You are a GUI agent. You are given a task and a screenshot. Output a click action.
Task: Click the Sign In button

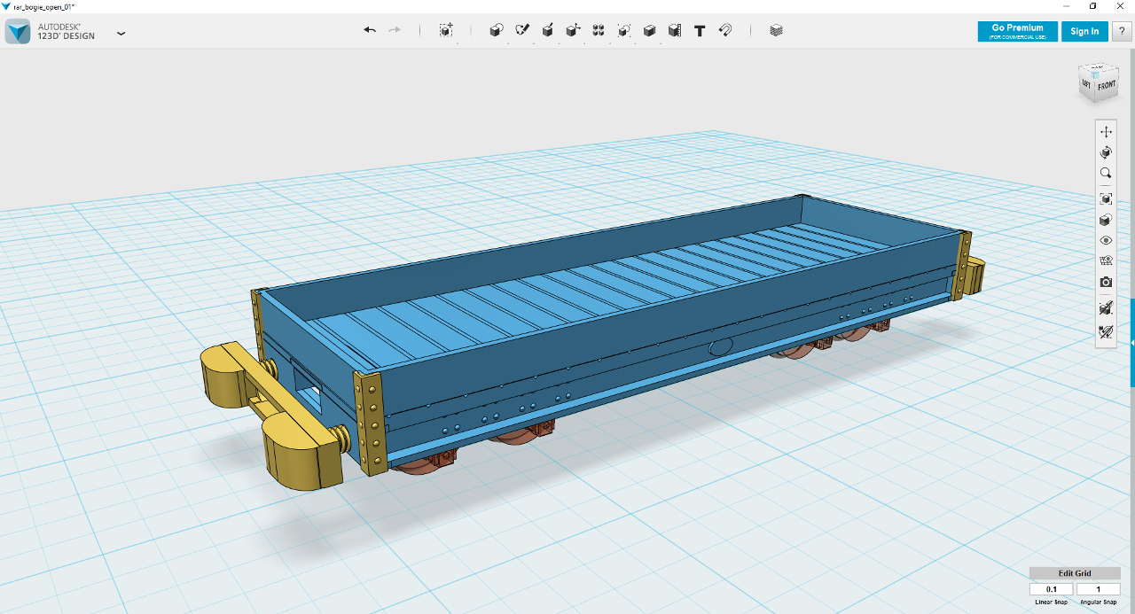[x=1084, y=31]
